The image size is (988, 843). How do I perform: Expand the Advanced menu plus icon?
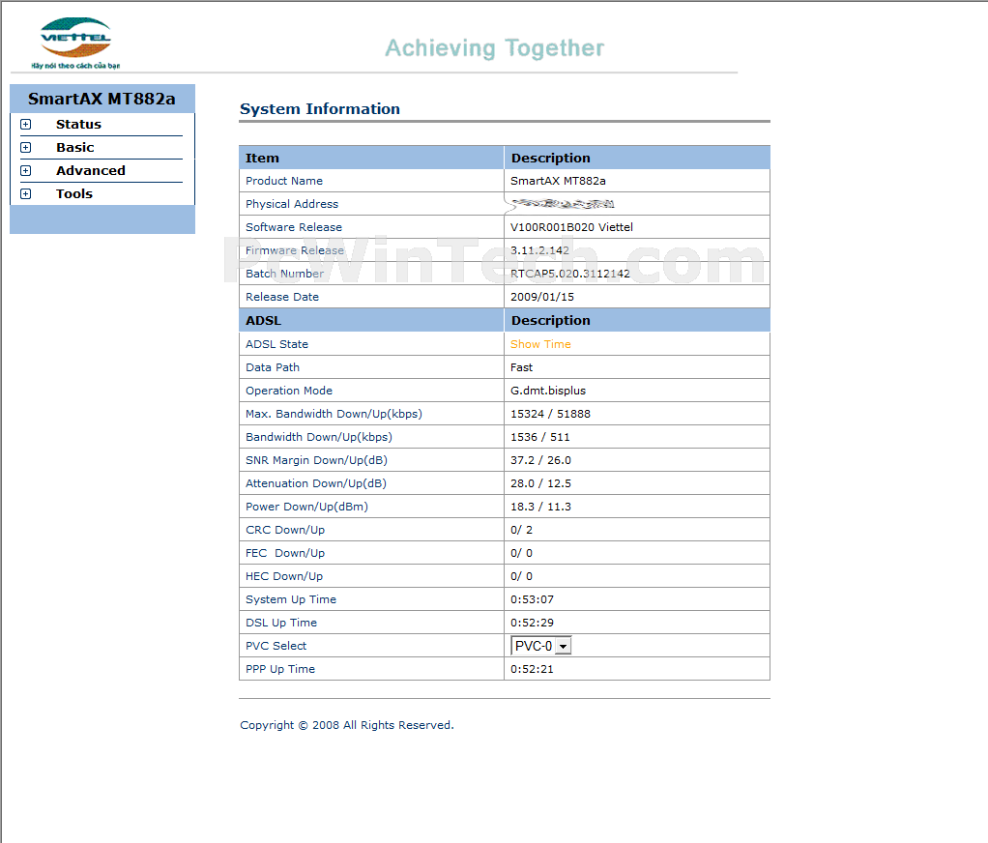click(25, 171)
